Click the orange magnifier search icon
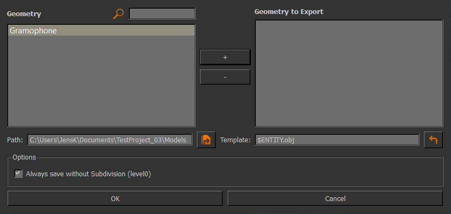This screenshot has height=214, width=451. pos(118,14)
